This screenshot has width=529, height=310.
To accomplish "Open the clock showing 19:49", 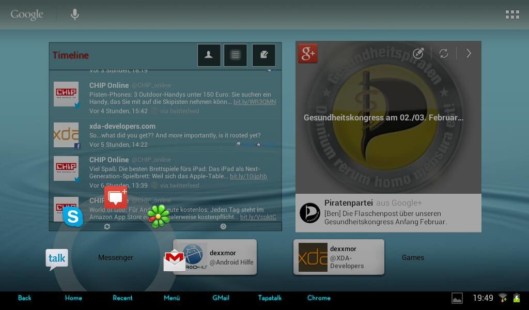I will pyautogui.click(x=483, y=298).
